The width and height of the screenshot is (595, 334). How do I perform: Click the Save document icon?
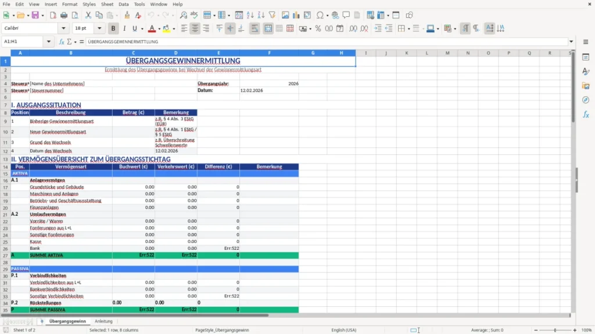[35, 15]
